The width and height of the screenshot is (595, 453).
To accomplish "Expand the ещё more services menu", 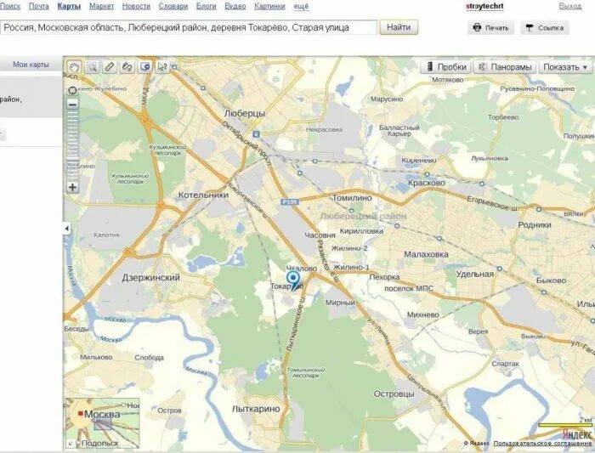I will point(301,7).
